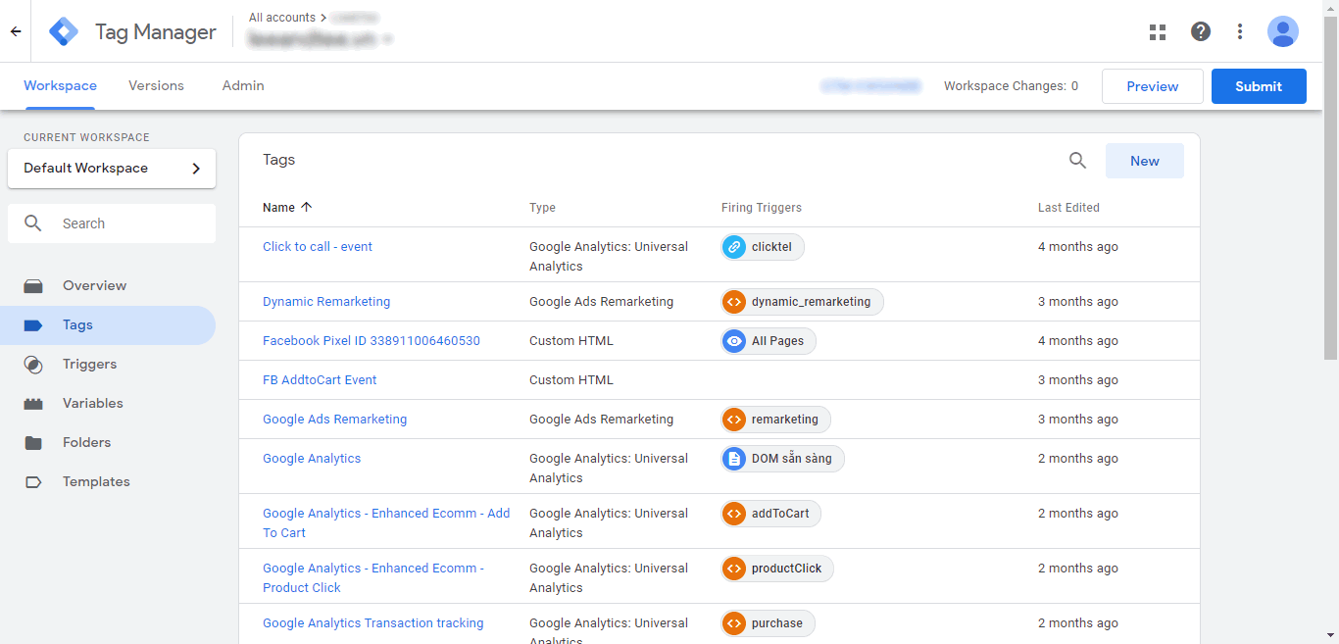Screen dimensions: 1339x644
Task: Click the Type column header
Action: coord(542,208)
